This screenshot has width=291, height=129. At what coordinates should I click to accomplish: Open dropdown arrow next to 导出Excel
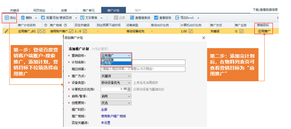(x=198, y=18)
